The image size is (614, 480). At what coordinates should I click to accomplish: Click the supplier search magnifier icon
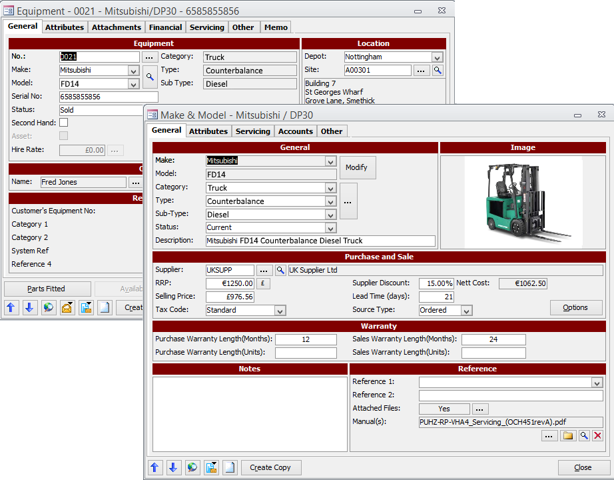[x=280, y=270]
